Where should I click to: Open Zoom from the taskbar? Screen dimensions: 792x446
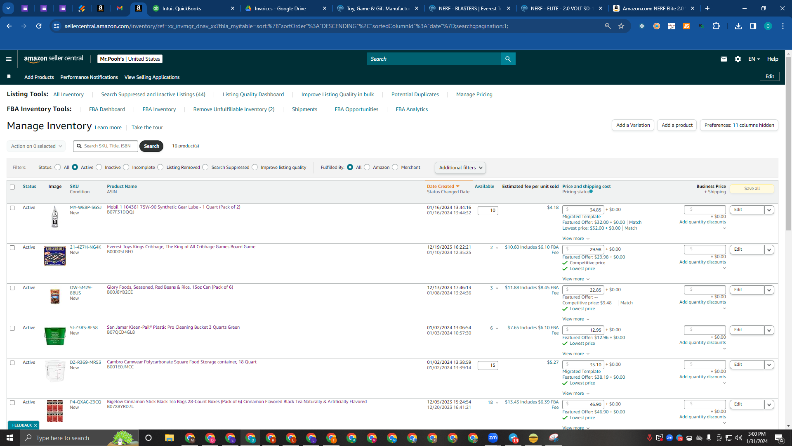(x=493, y=438)
